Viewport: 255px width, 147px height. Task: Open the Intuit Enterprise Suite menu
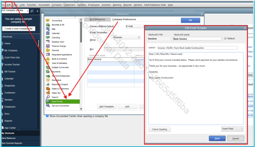155,5
